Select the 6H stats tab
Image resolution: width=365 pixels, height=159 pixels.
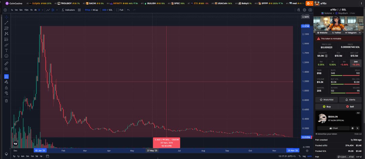click(x=345, y=63)
